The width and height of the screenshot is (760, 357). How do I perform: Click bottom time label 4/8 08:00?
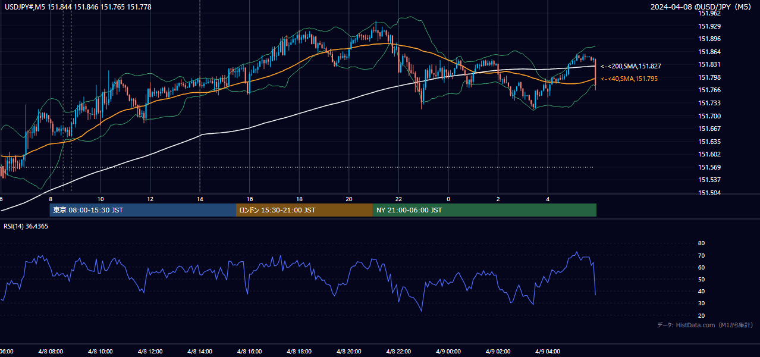50,352
